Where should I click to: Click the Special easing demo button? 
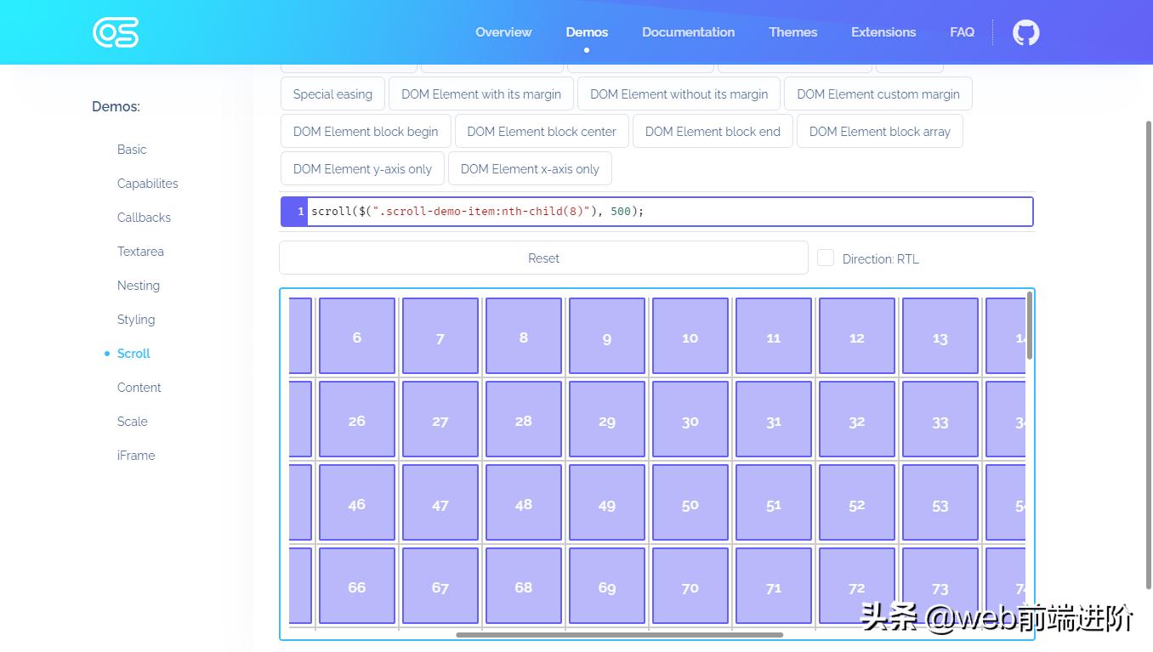point(332,94)
